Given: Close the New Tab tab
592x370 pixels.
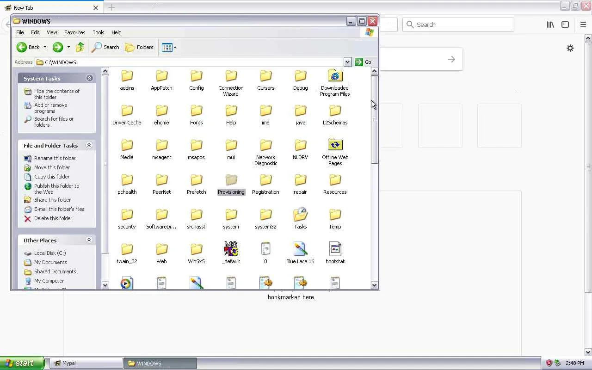Looking at the screenshot, I should [96, 8].
